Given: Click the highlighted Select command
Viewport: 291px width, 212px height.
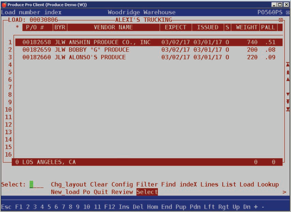Looking at the screenshot, I should click(147, 192).
